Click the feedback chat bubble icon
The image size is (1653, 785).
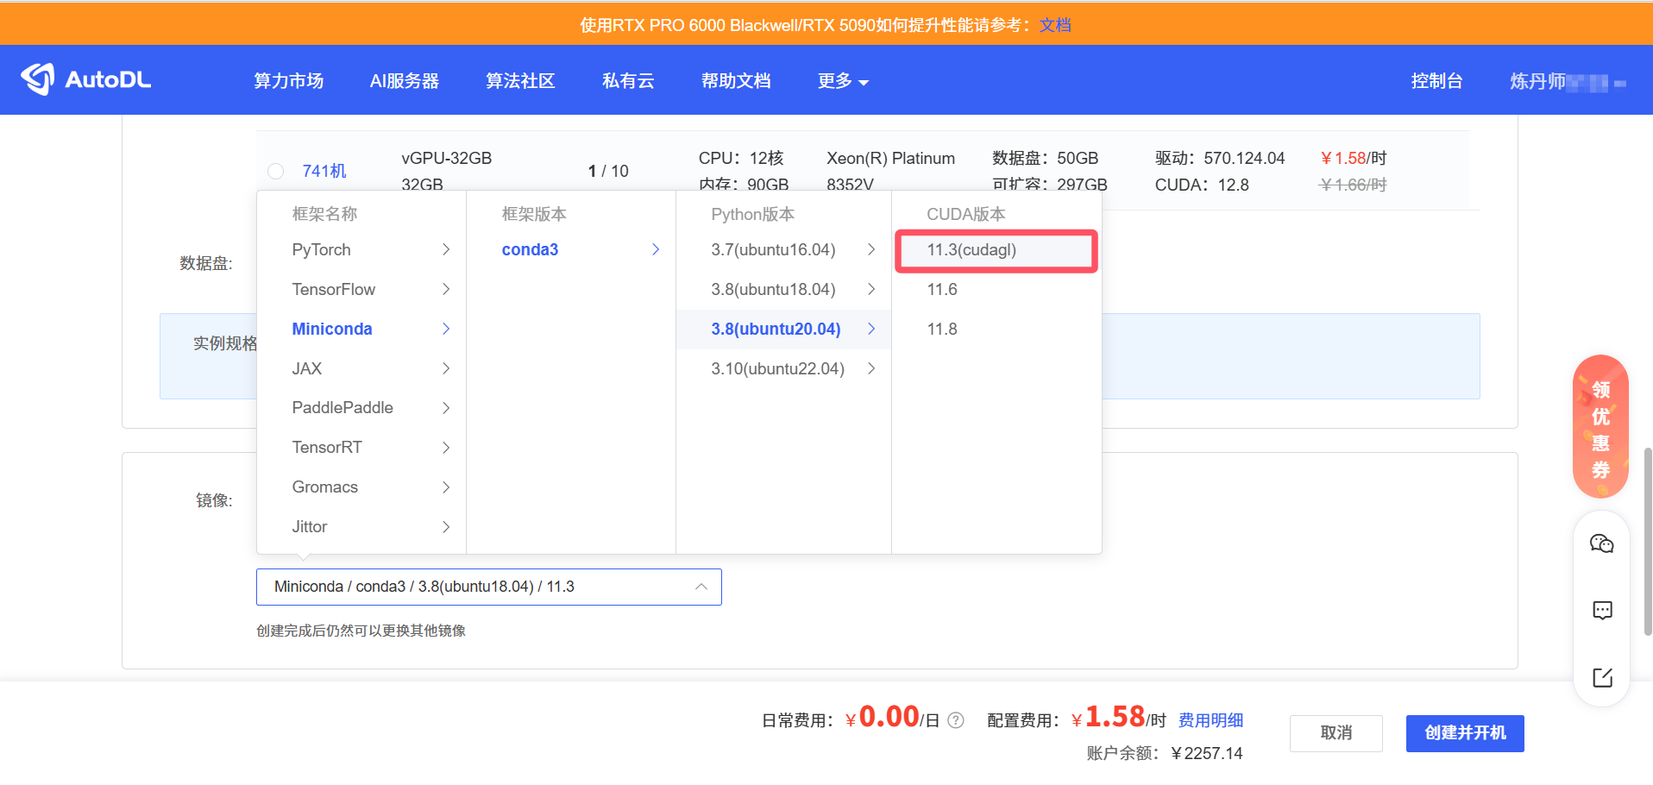pyautogui.click(x=1601, y=611)
